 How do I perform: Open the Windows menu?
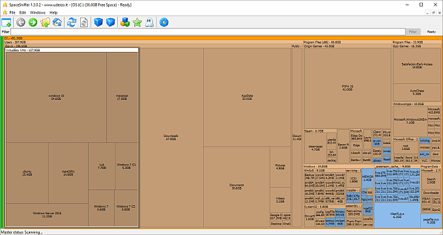(38, 12)
